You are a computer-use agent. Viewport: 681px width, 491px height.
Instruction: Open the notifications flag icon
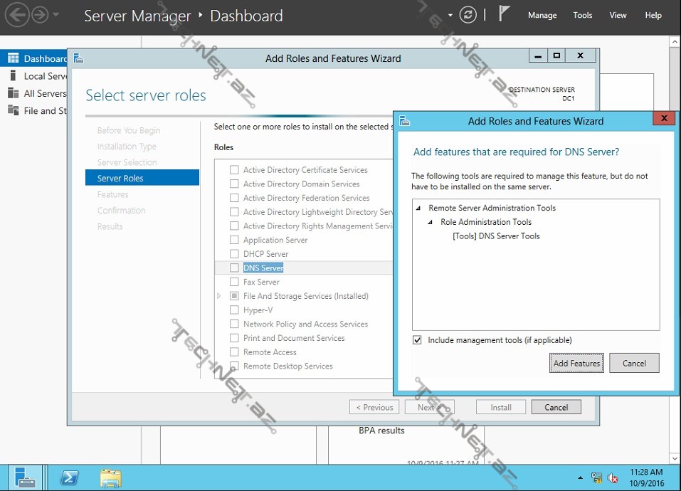point(505,14)
